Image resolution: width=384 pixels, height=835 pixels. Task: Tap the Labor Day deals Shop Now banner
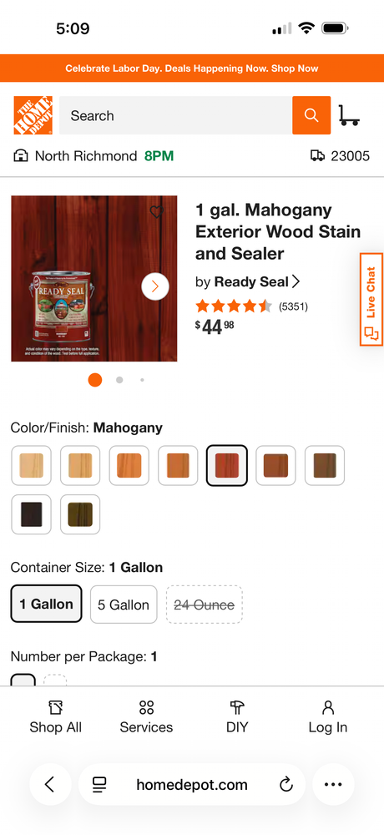coord(192,68)
